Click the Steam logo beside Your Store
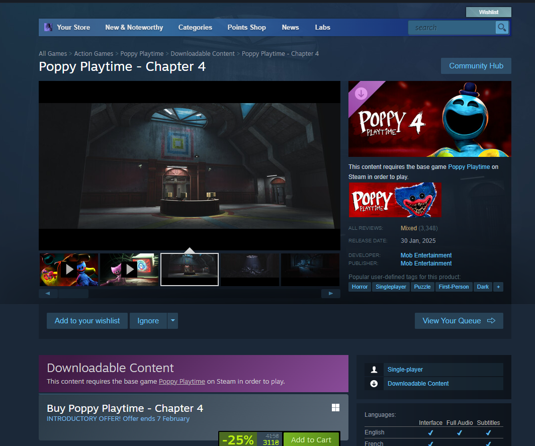This screenshot has height=446, width=535. point(48,27)
